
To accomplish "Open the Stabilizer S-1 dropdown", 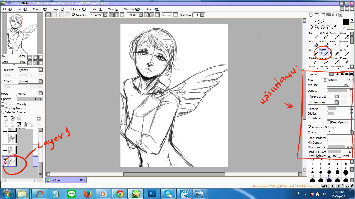I will click(202, 15).
